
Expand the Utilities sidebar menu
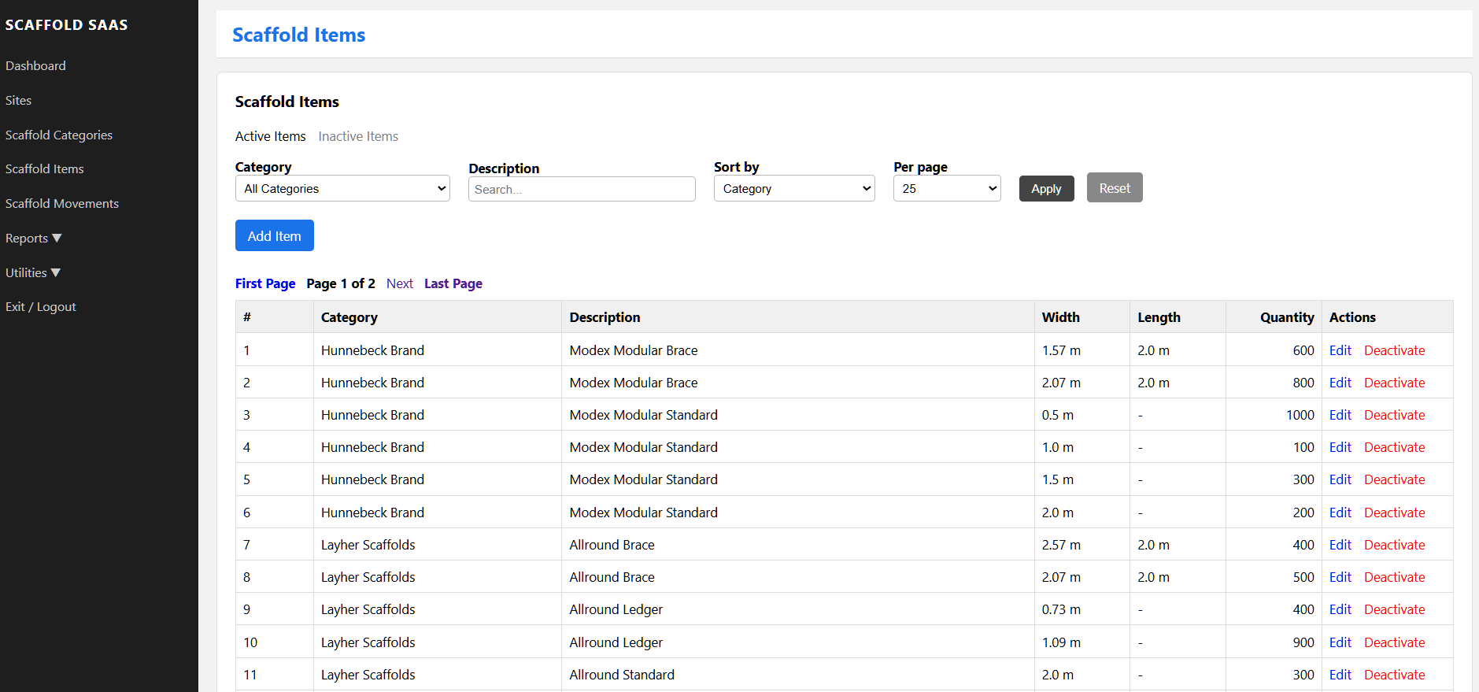click(x=32, y=273)
